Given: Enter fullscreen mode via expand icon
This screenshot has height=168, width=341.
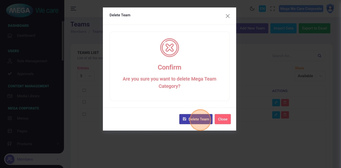Looking at the screenshot, I should 272,9.
